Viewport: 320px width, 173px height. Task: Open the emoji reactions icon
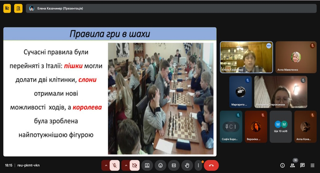[x=160, y=165]
